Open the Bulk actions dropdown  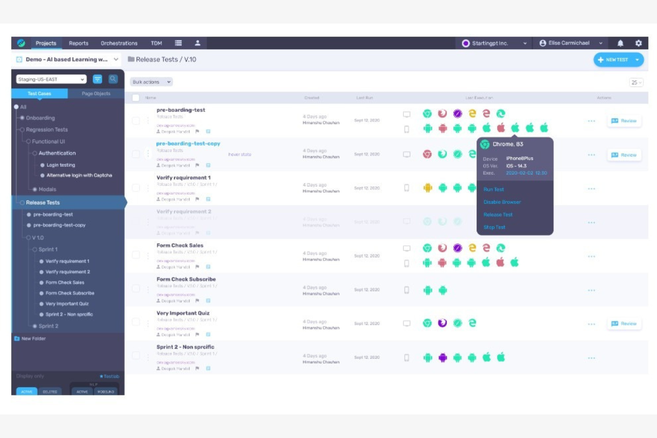click(x=151, y=82)
